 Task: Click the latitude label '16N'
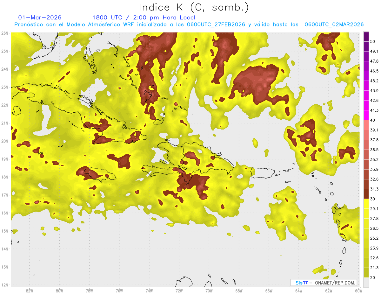click(5, 213)
